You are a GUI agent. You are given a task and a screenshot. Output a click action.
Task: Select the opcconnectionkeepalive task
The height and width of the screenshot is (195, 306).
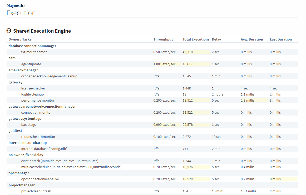pyautogui.click(x=40, y=179)
